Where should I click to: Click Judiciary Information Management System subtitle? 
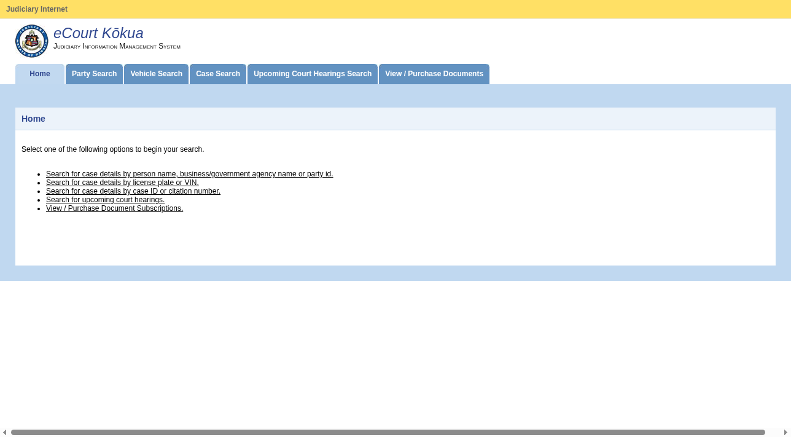pyautogui.click(x=117, y=46)
